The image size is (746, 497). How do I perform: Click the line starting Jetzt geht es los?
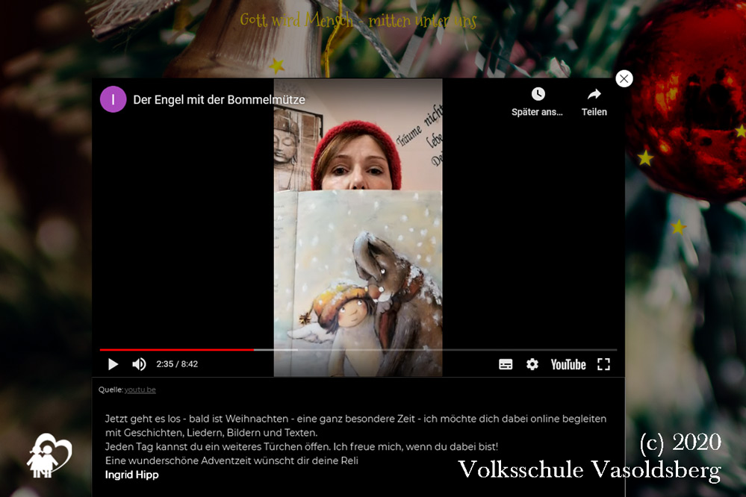(x=355, y=419)
